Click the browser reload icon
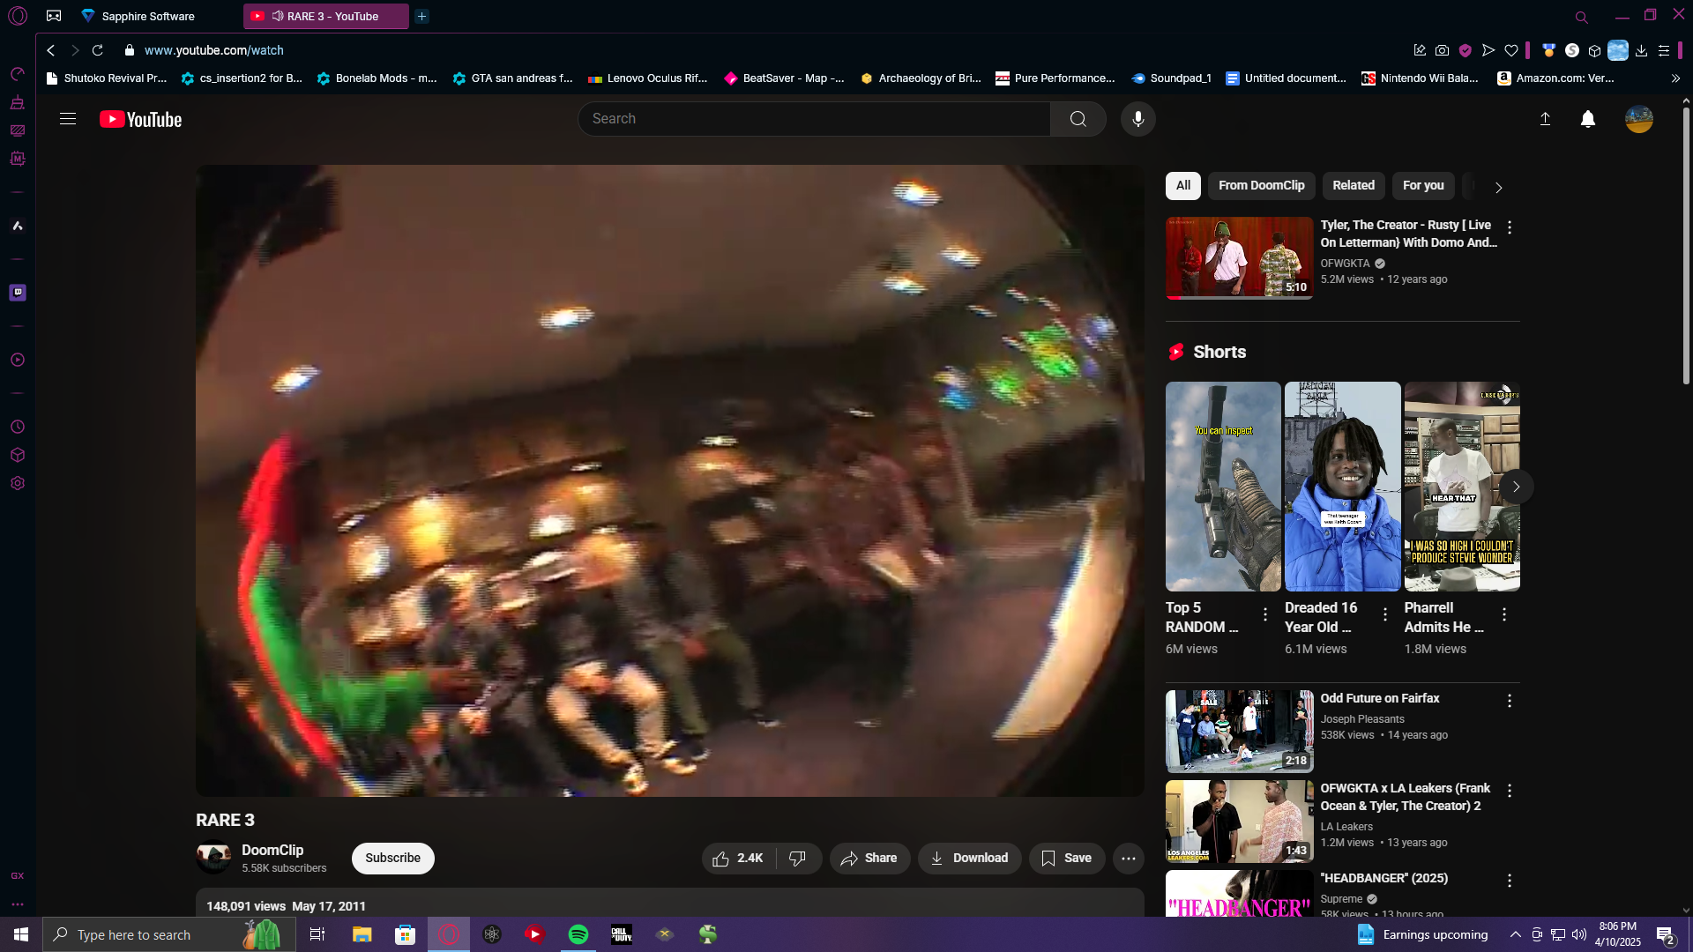This screenshot has height=952, width=1693. click(x=98, y=50)
